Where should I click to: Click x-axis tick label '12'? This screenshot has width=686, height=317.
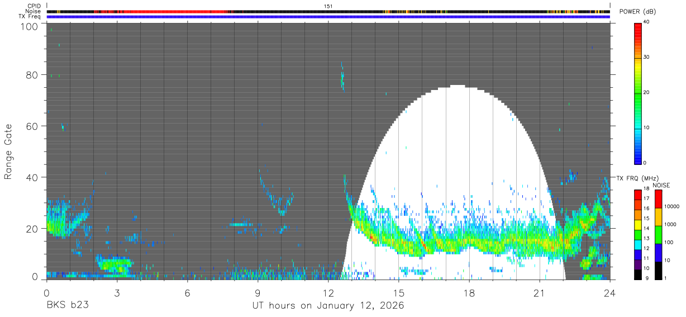(328, 293)
